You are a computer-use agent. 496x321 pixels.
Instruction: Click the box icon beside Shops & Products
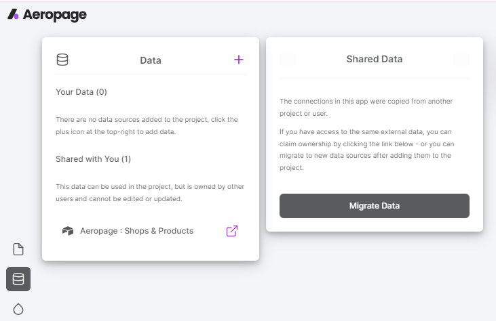pos(67,231)
